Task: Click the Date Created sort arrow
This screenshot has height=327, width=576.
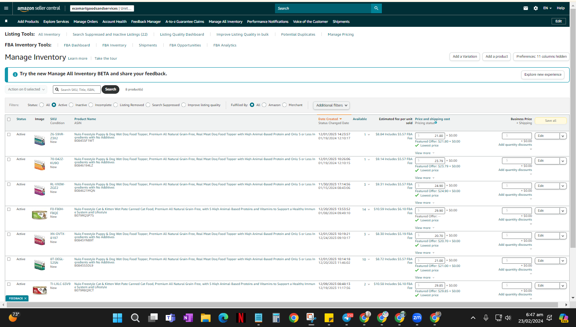Action: [341, 119]
